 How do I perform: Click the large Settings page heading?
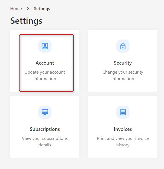[26, 21]
